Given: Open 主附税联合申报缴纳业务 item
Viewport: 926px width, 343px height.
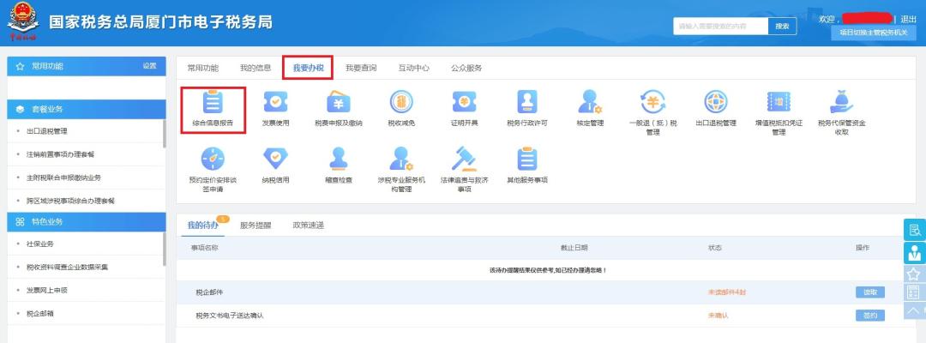Looking at the screenshot, I should click(63, 178).
